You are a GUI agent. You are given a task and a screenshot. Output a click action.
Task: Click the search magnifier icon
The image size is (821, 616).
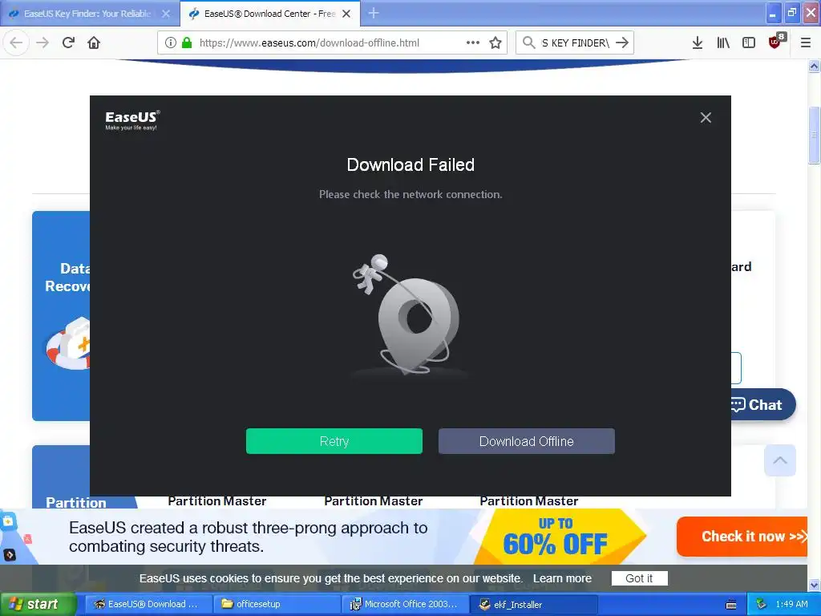tap(529, 43)
